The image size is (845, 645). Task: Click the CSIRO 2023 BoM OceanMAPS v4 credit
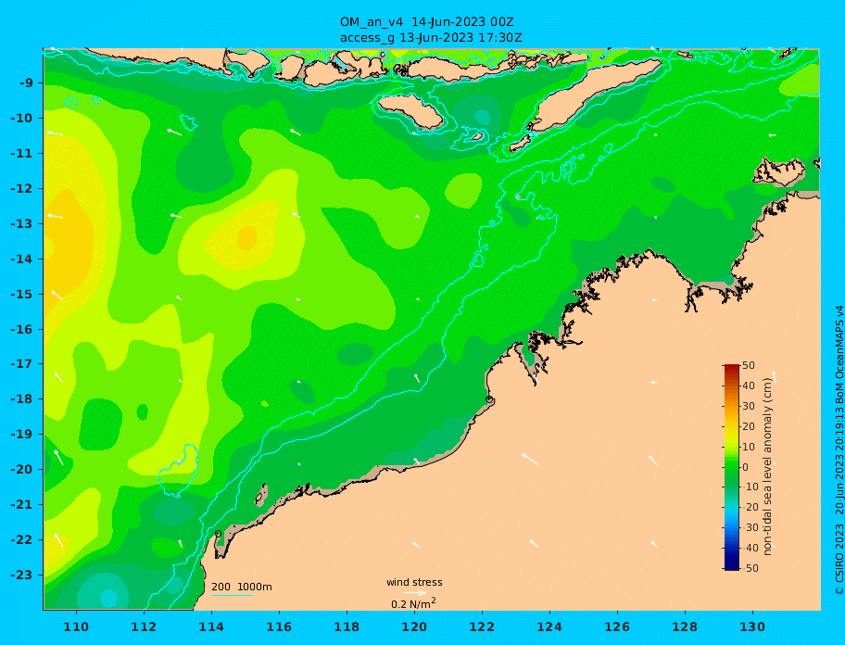[839, 450]
